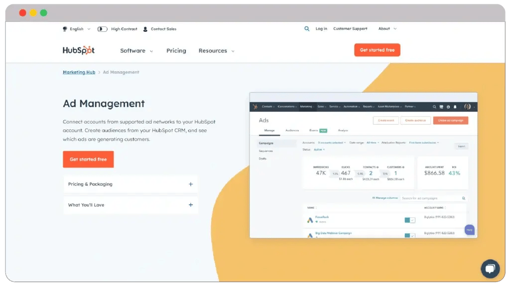Toggle the Big Data Webinar Campaign switch
The height and width of the screenshot is (288, 510).
click(x=409, y=235)
